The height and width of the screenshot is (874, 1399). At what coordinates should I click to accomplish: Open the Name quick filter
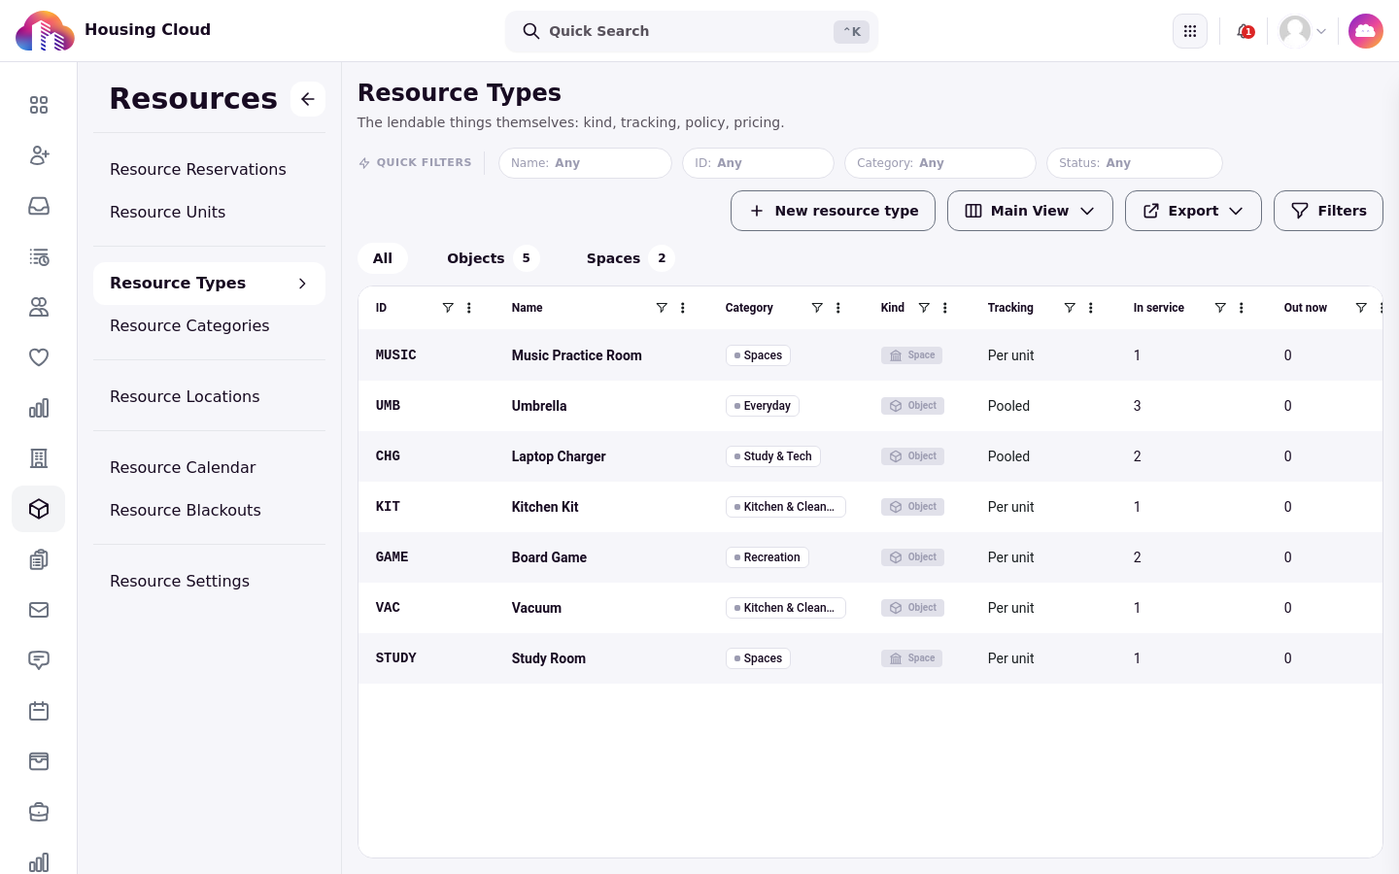[585, 163]
